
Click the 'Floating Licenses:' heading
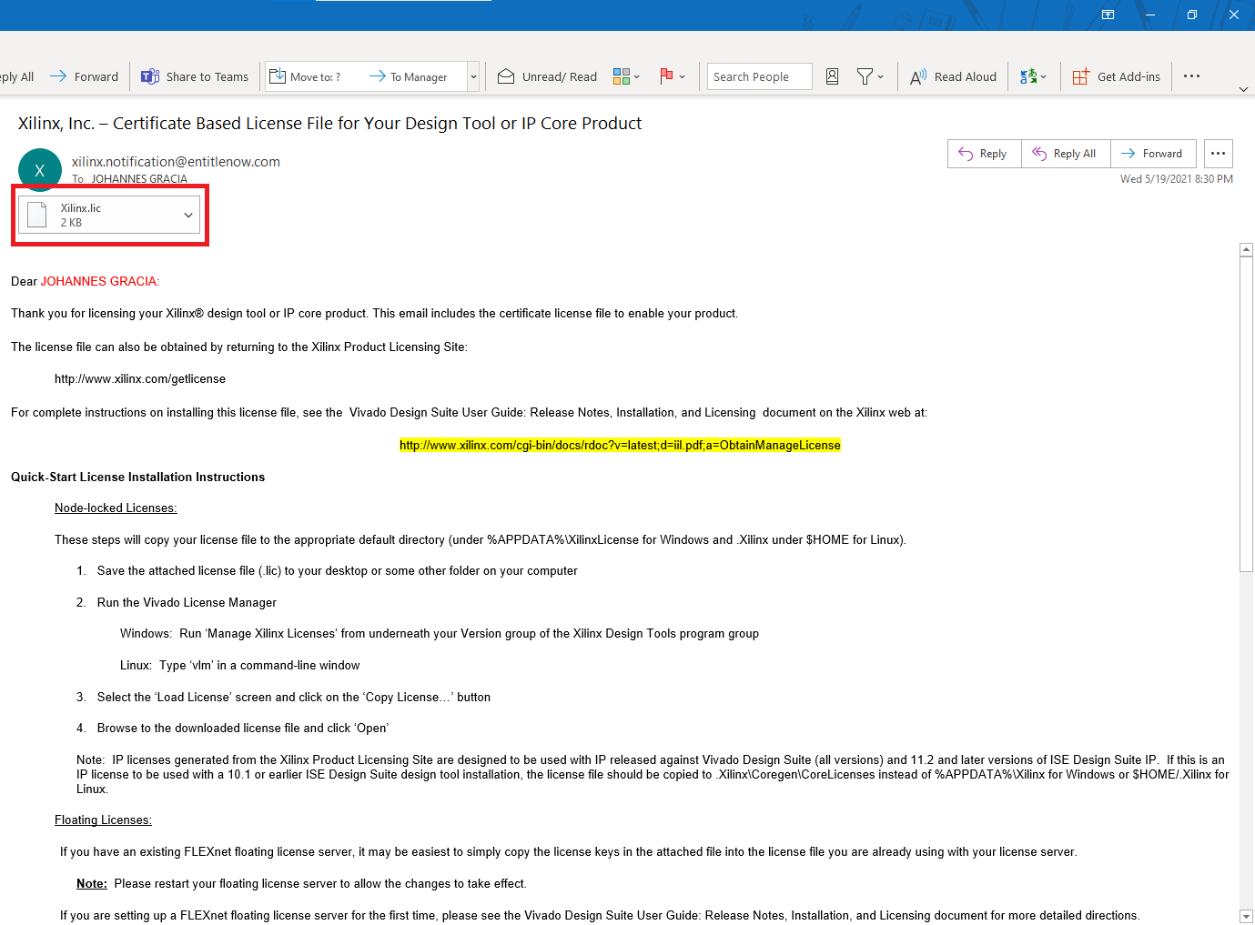click(x=103, y=820)
